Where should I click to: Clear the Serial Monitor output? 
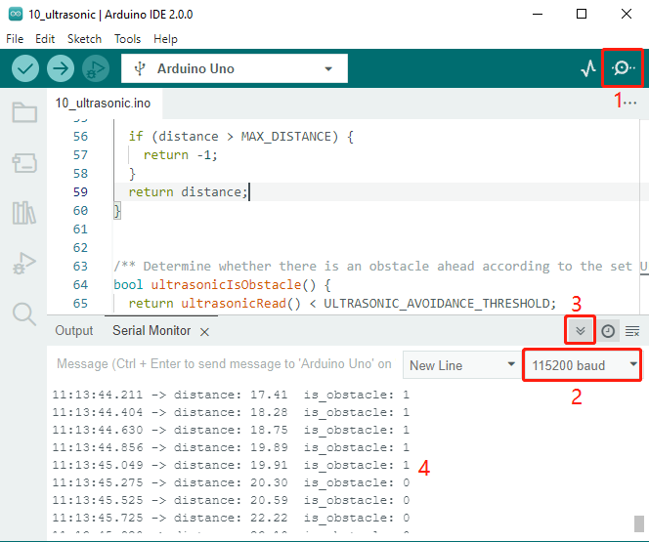632,331
